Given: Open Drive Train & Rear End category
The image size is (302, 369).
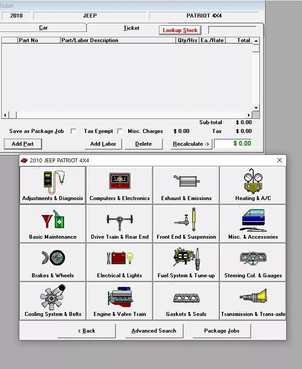Looking at the screenshot, I should pyautogui.click(x=119, y=224).
